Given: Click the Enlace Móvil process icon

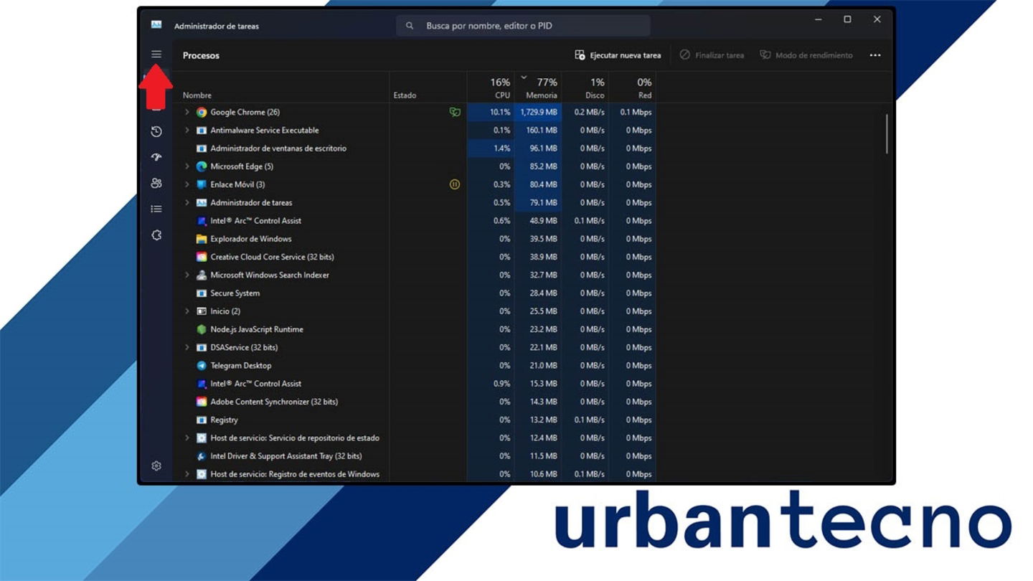Looking at the screenshot, I should [202, 184].
